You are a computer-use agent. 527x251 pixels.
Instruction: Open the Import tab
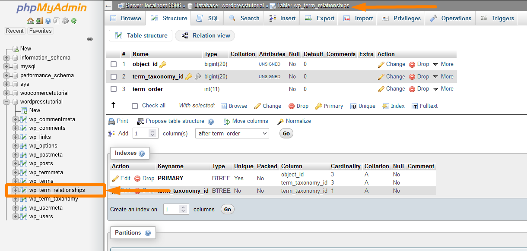click(358, 18)
